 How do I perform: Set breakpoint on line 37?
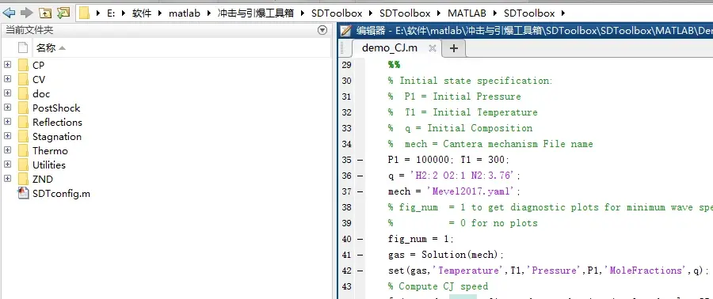coord(360,191)
